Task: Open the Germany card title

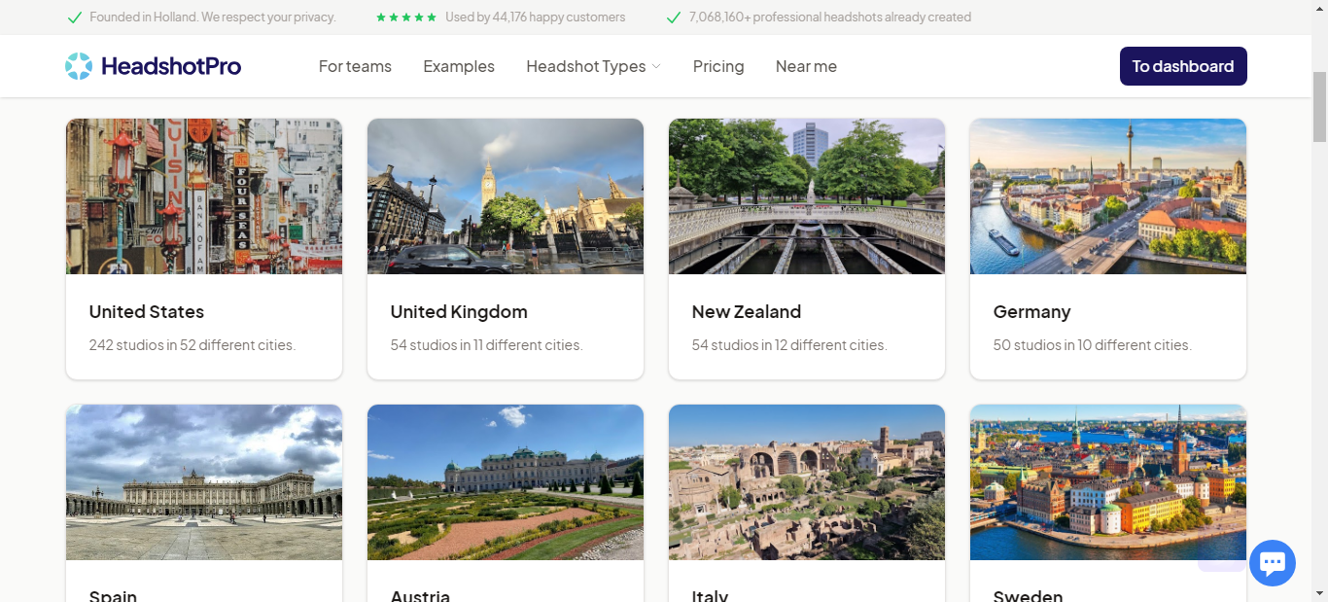Action: tap(1031, 312)
